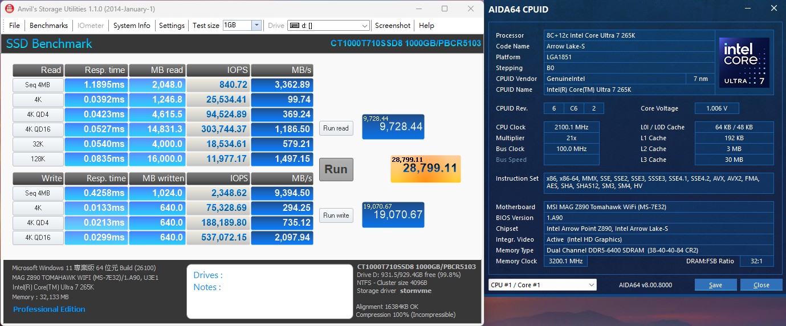Click the Intel Core Ultra 7 logo
The height and width of the screenshot is (326, 786).
744,63
